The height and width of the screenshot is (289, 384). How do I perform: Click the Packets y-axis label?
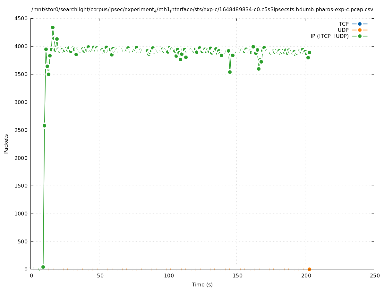point(6,144)
